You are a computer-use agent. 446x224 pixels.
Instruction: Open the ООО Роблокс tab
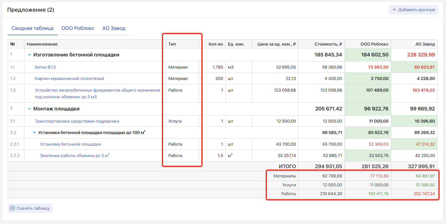(78, 28)
